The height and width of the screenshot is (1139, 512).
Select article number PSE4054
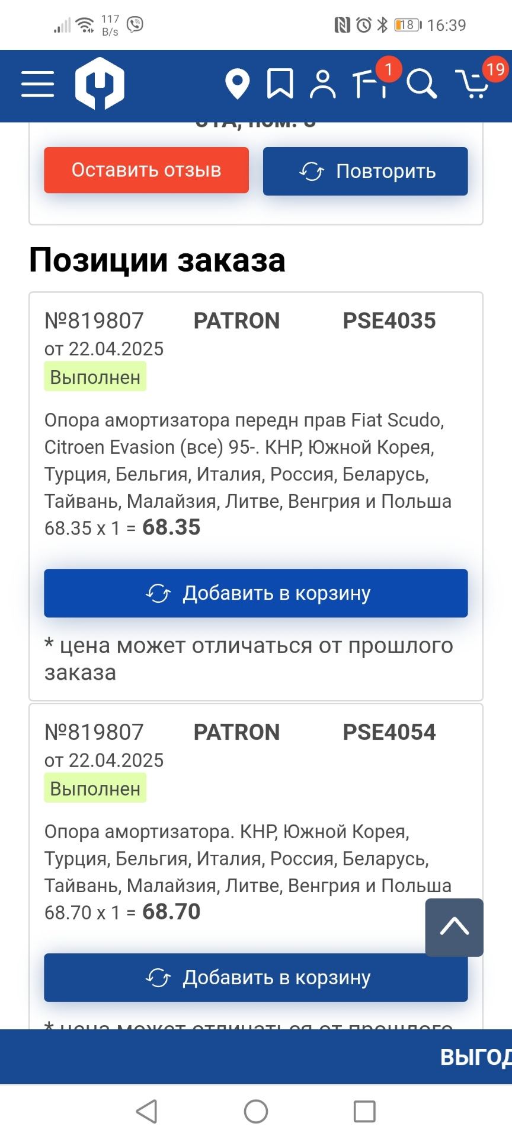pos(389,733)
